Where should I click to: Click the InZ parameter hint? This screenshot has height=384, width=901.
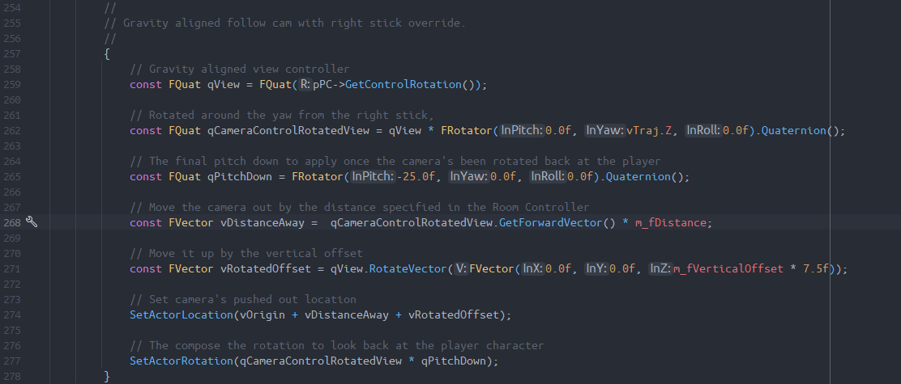(x=660, y=268)
